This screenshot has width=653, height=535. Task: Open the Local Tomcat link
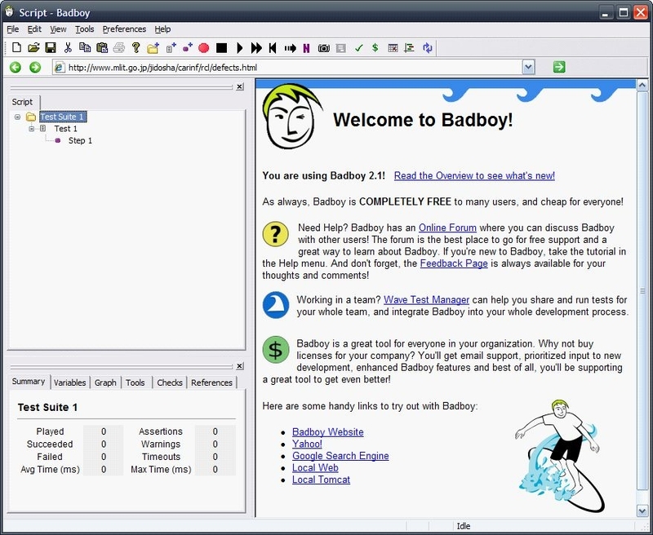click(321, 480)
